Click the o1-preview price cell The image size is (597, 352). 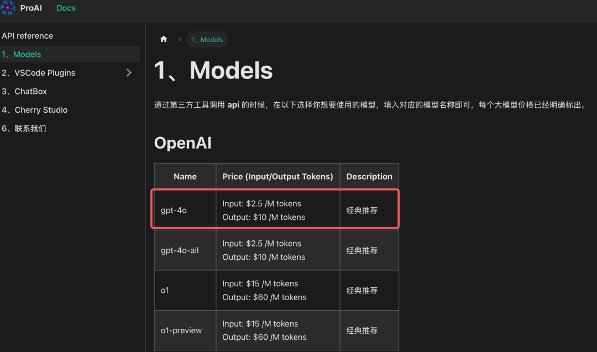click(277, 330)
